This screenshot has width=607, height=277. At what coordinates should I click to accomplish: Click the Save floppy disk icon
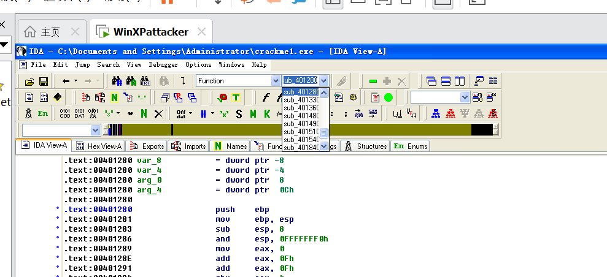coord(43,81)
